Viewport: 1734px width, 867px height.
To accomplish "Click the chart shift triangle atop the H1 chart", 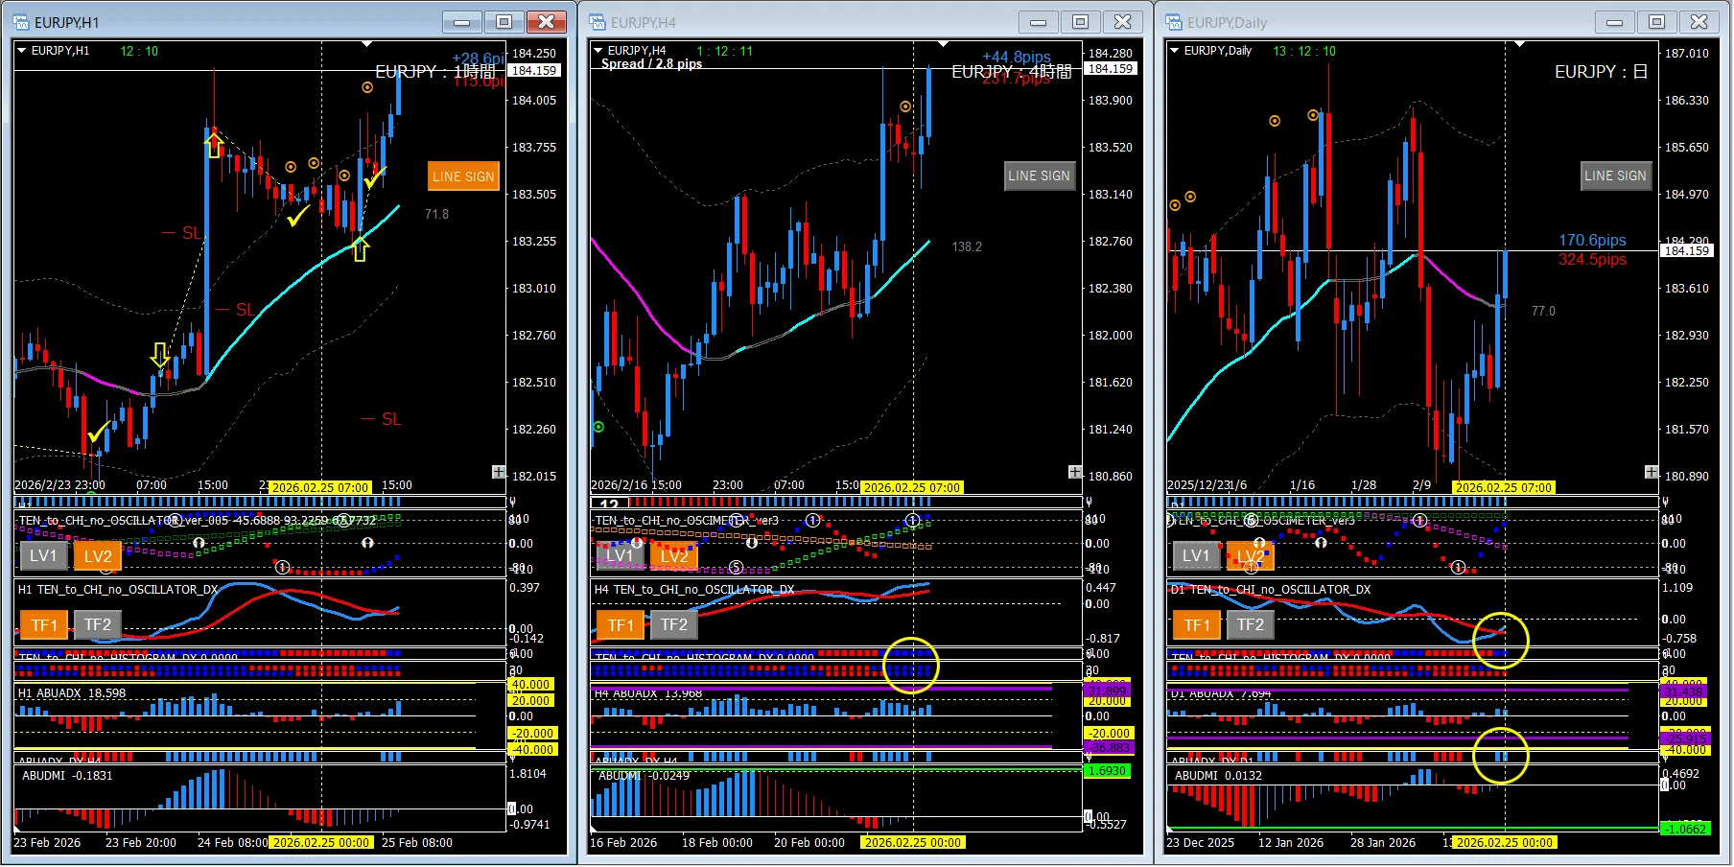I will [x=367, y=44].
